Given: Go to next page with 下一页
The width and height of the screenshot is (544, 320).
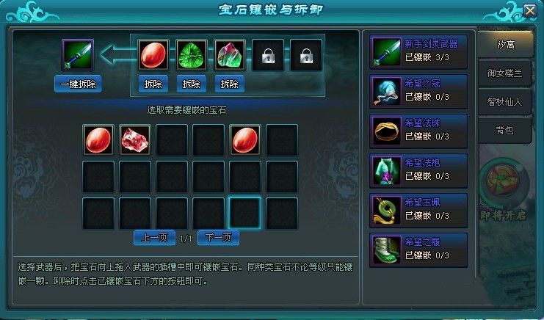Looking at the screenshot, I should (x=218, y=238).
